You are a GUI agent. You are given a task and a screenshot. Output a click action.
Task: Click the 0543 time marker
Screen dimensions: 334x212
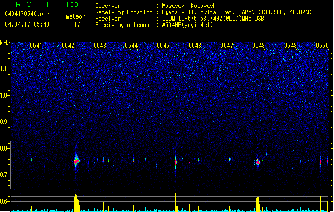click(100, 46)
